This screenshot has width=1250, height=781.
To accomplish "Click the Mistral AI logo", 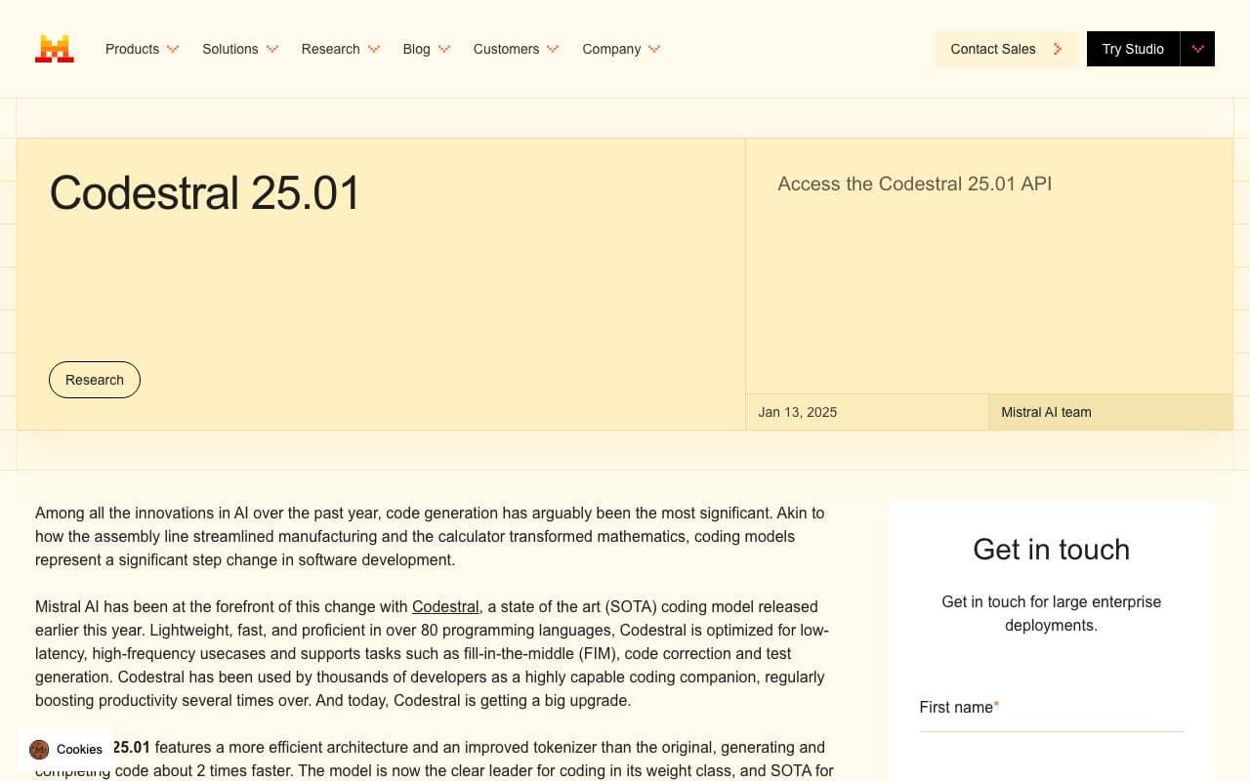I will [55, 49].
